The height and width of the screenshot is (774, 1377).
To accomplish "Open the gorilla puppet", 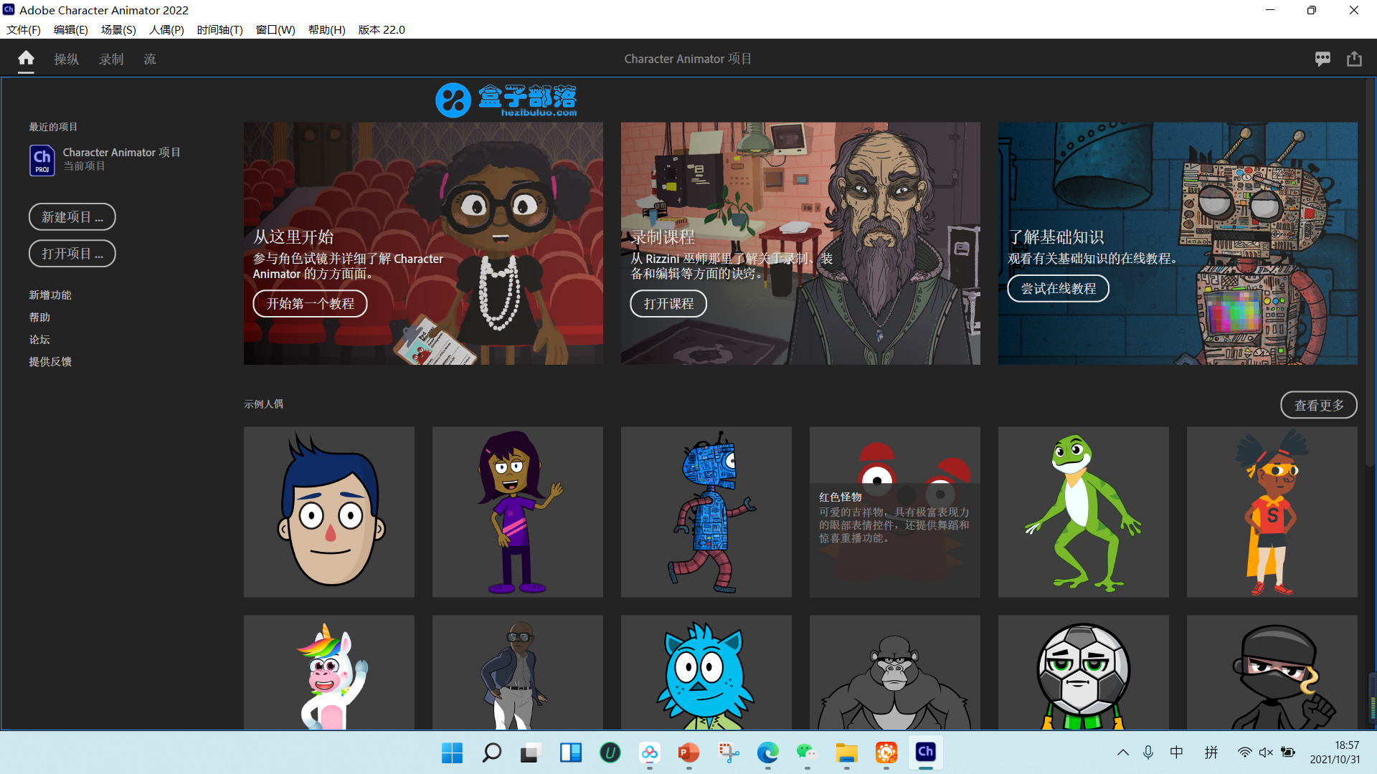I will (x=895, y=672).
